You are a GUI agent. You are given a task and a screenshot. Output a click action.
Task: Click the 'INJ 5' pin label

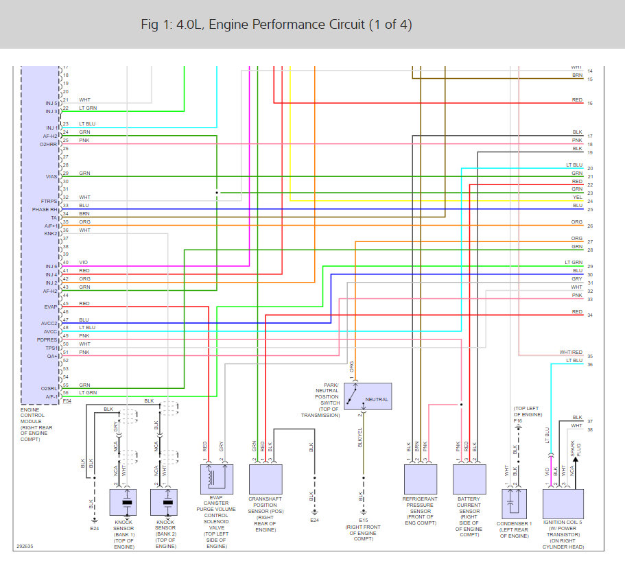(51, 104)
